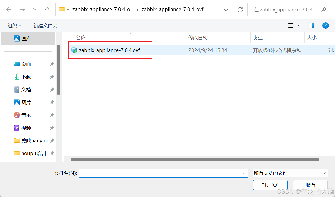Open 桌面 in the sidebar
The height and width of the screenshot is (197, 335).
(26, 64)
